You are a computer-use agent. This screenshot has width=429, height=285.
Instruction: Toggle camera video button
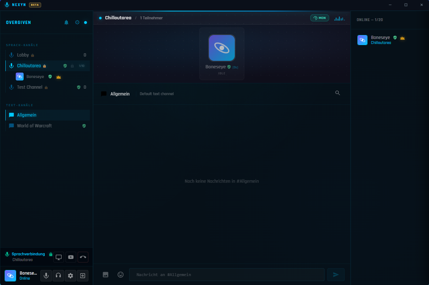tap(71, 257)
